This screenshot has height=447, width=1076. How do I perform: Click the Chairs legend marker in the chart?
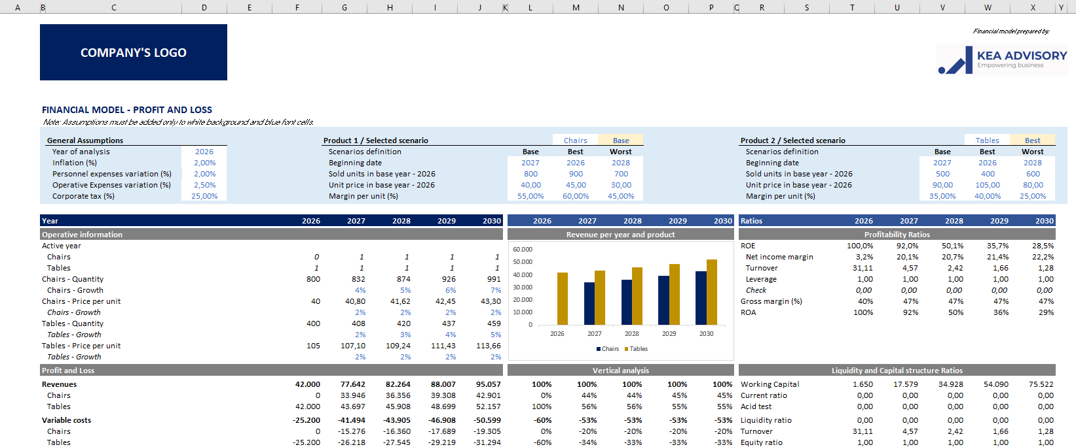click(599, 349)
